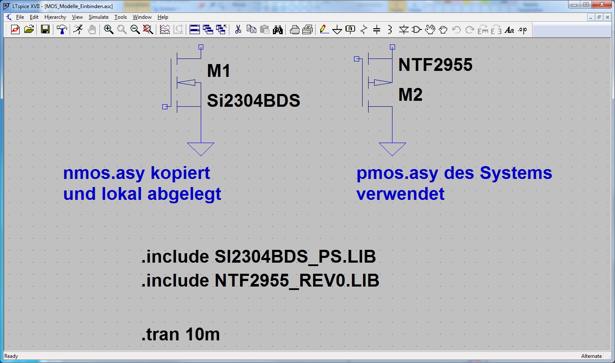
Task: Open the Hierarchy menu
Action: tap(55, 17)
